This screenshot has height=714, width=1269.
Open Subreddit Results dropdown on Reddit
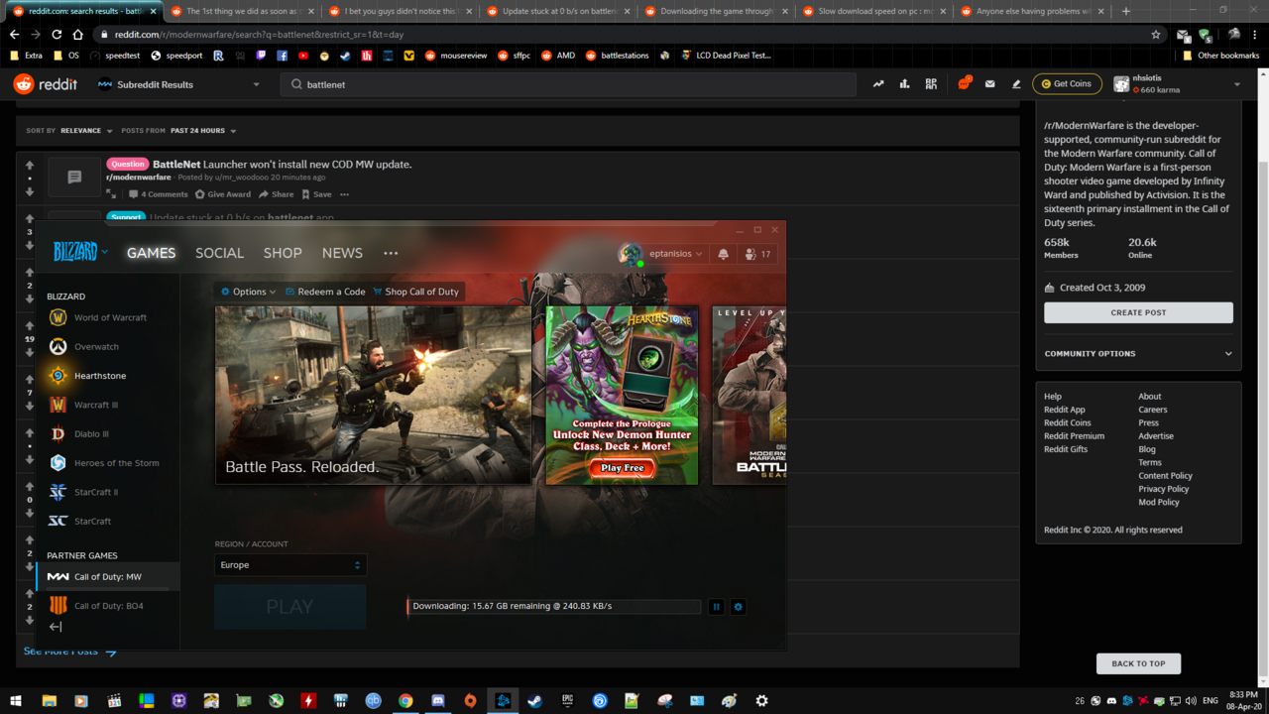pyautogui.click(x=178, y=84)
